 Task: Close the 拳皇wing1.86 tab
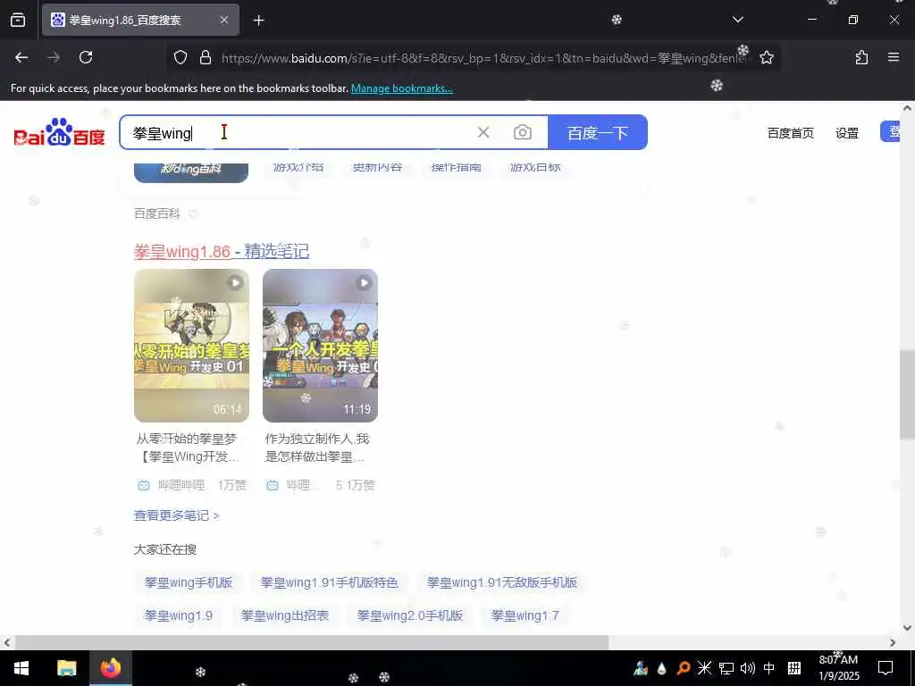coord(224,20)
